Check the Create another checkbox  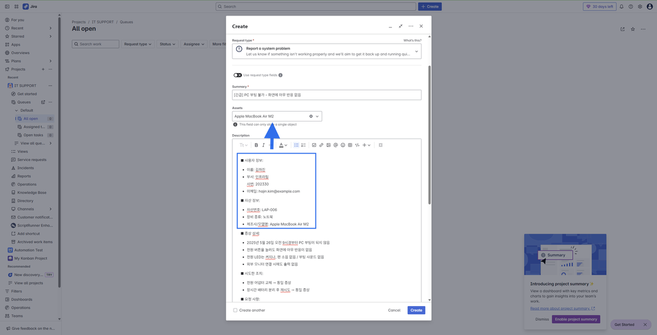coord(235,310)
